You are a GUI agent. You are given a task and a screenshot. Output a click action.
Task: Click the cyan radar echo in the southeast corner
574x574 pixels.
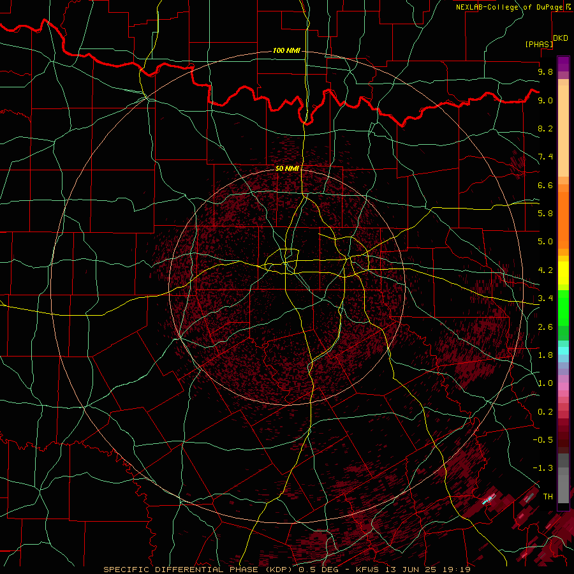coord(488,499)
